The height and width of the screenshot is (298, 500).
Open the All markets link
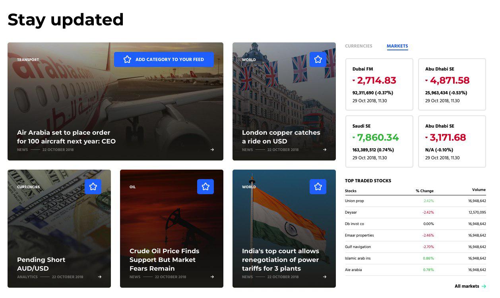pos(467,286)
